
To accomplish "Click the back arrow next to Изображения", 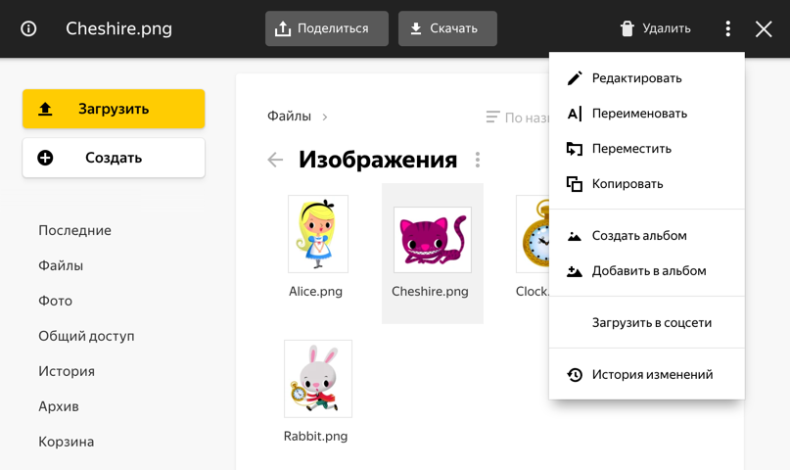I will coord(275,160).
